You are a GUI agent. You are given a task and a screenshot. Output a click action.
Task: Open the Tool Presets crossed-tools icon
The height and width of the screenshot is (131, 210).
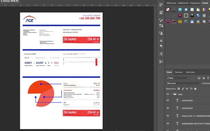161,61
